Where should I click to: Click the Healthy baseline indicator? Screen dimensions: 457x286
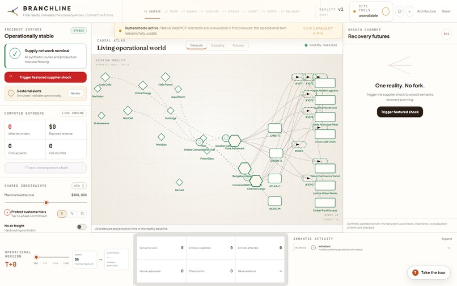point(320,45)
